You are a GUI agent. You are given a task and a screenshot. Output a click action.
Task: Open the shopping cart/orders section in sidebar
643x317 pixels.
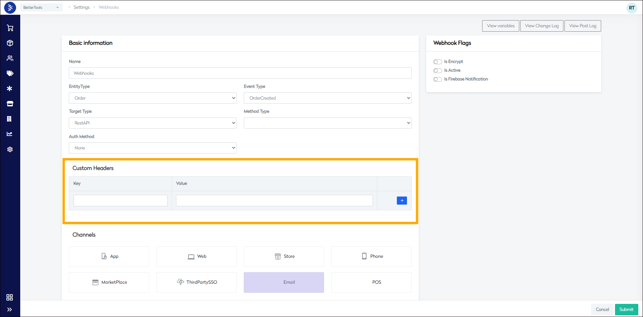click(10, 28)
